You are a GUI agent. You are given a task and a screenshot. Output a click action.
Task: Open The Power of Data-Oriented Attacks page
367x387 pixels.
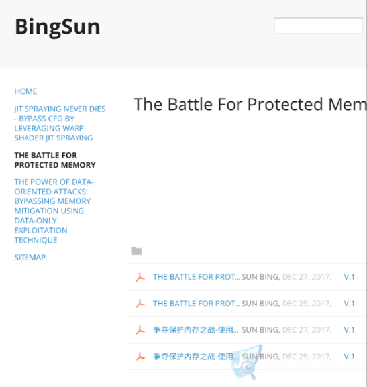point(54,211)
